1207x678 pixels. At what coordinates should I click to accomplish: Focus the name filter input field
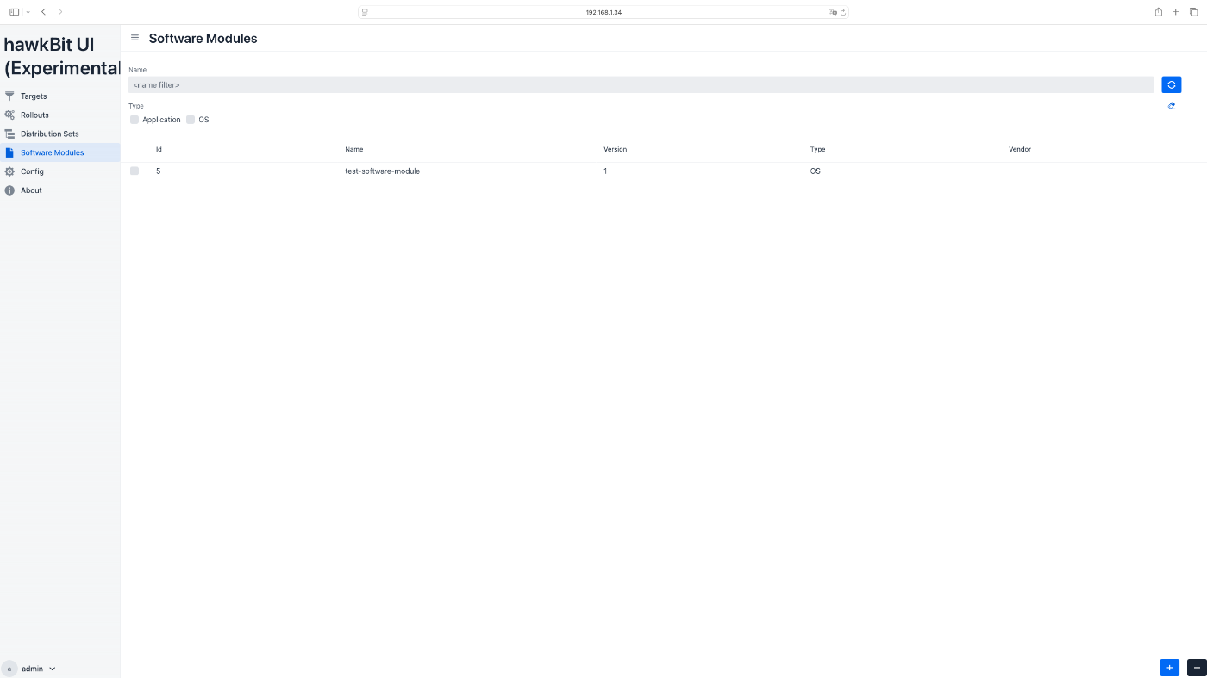641,84
